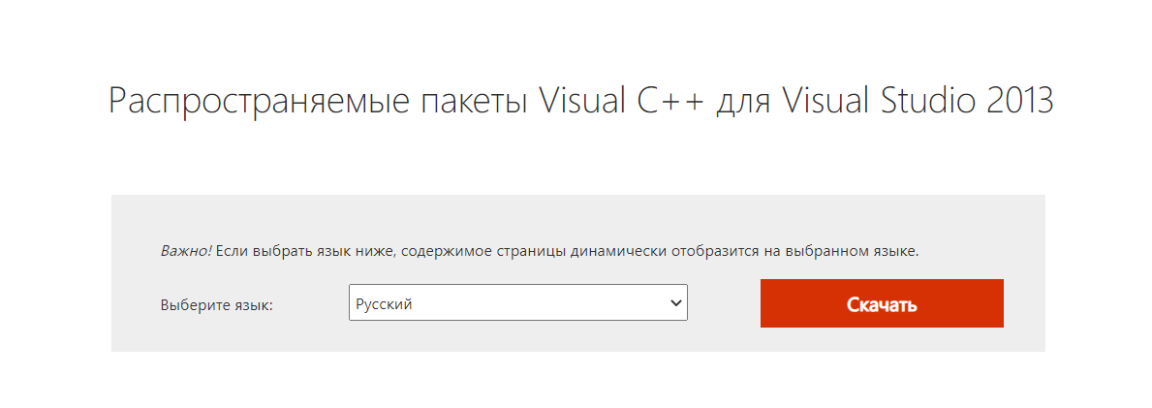Click the word для in the title
The image size is (1152, 408).
748,102
